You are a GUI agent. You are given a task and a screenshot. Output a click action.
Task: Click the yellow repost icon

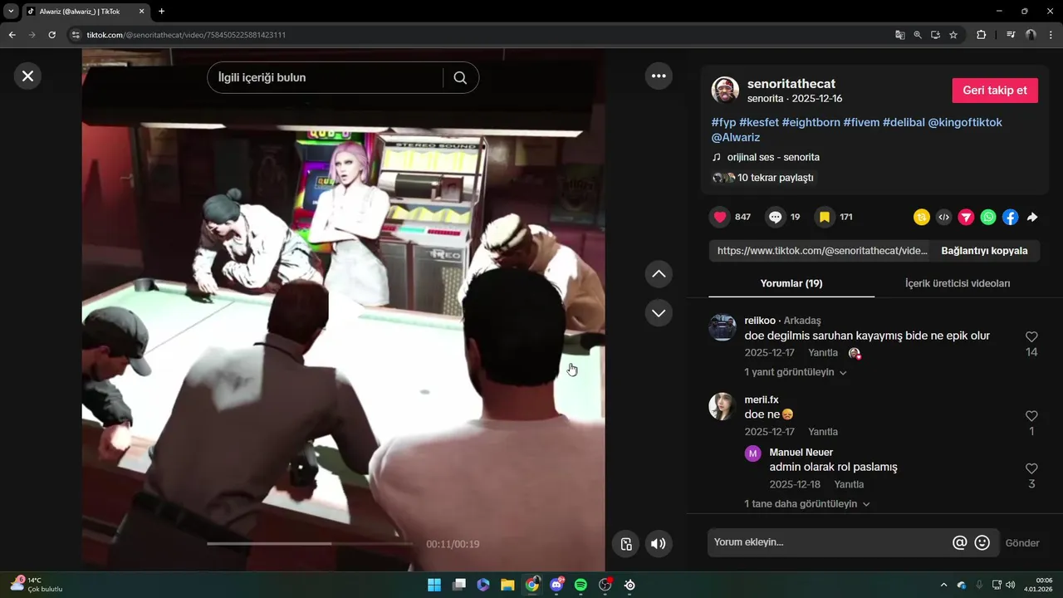point(922,217)
